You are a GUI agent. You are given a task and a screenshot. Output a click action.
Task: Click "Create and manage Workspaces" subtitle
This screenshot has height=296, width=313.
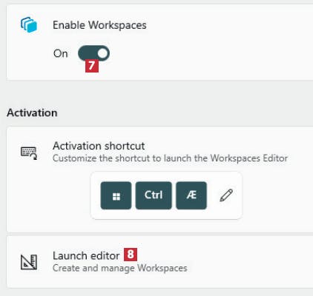[120, 268]
